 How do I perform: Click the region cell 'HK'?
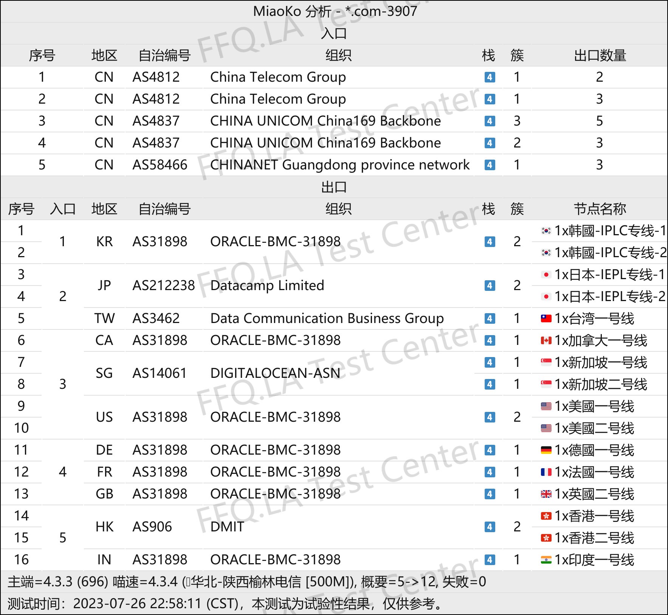104,527
